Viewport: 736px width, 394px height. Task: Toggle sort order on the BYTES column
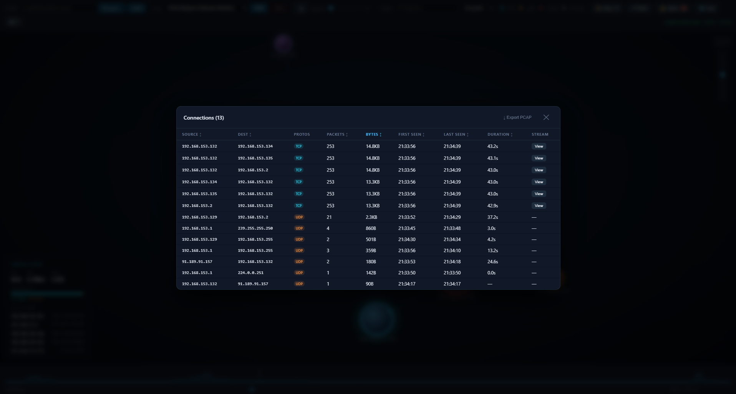(x=373, y=135)
